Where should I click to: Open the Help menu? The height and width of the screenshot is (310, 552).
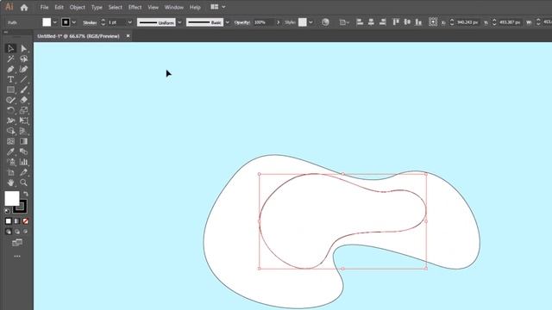pos(195,7)
